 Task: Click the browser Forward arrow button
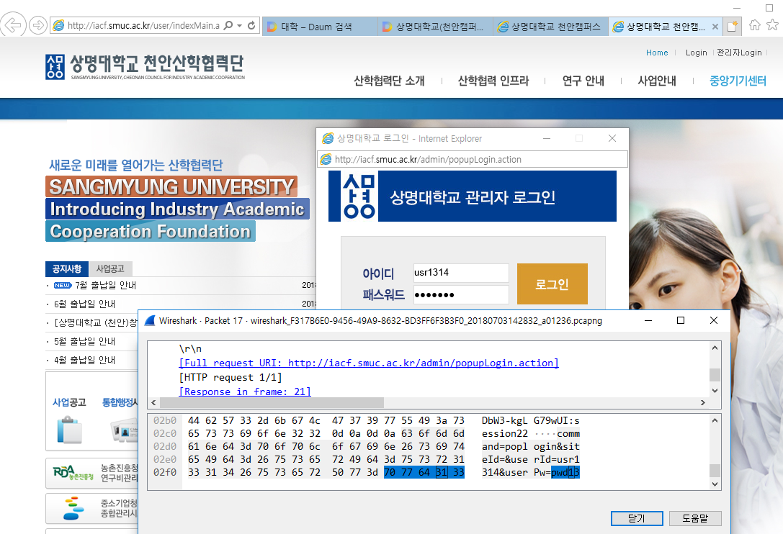[x=38, y=25]
